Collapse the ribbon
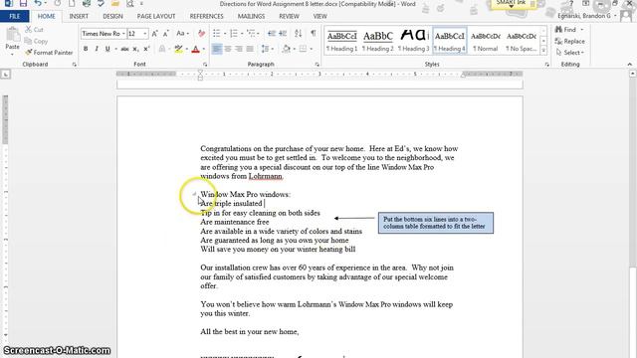The height and width of the screenshot is (358, 637). (x=630, y=64)
